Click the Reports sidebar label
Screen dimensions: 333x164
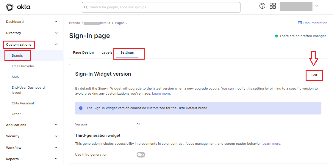pos(12,159)
